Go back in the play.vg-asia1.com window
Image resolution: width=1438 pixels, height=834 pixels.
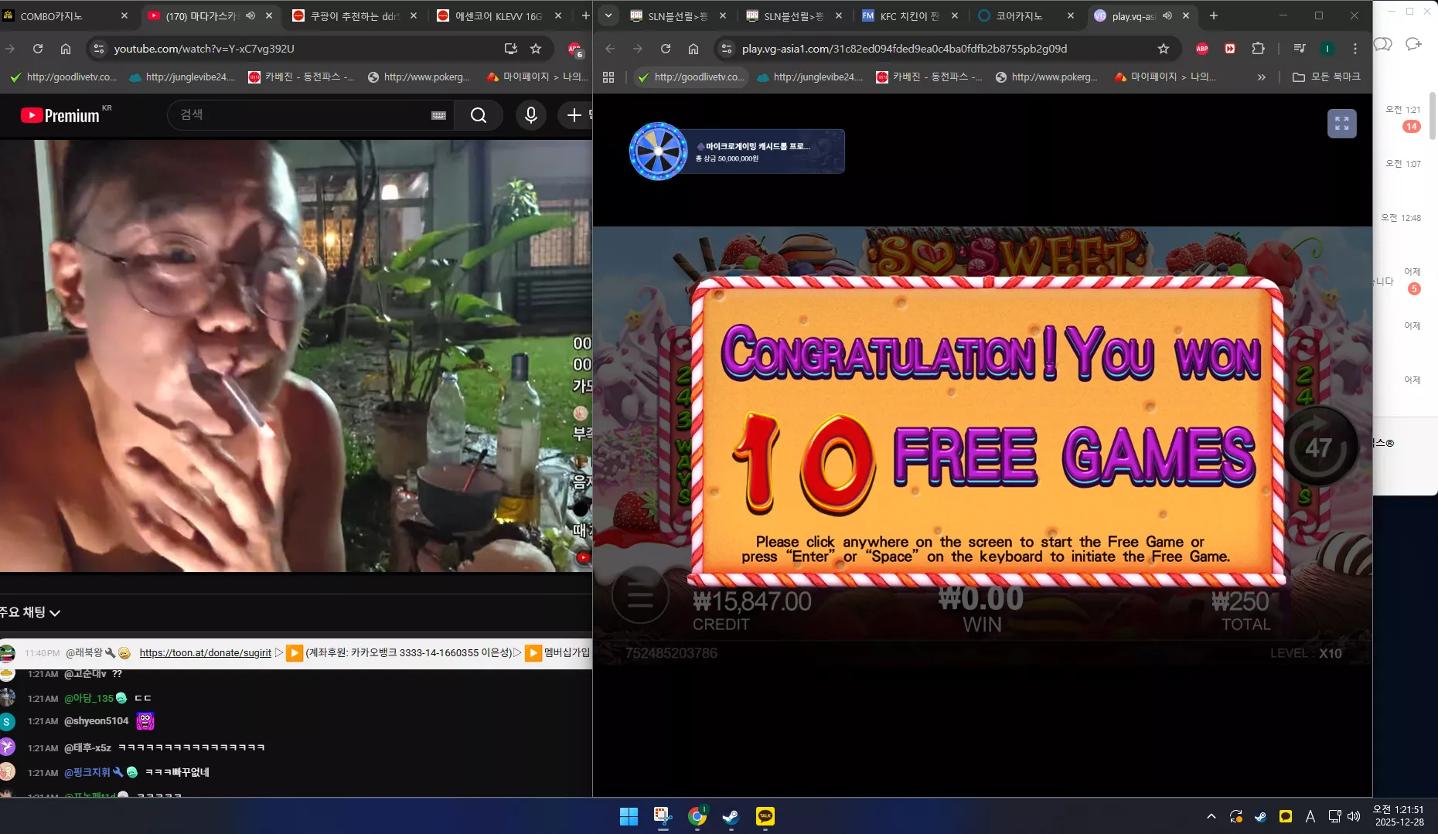click(x=610, y=49)
